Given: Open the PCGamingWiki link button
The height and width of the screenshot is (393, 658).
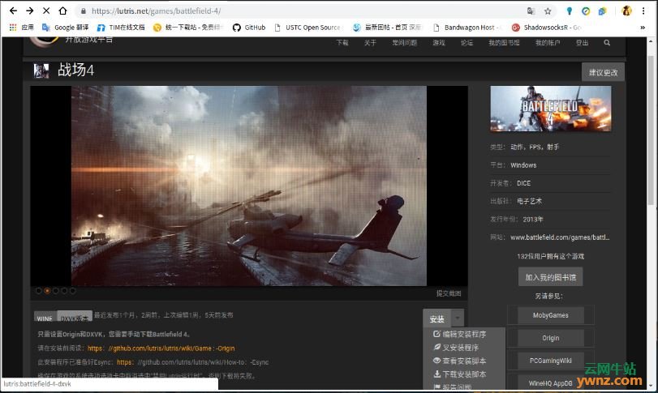Looking at the screenshot, I should [x=551, y=361].
